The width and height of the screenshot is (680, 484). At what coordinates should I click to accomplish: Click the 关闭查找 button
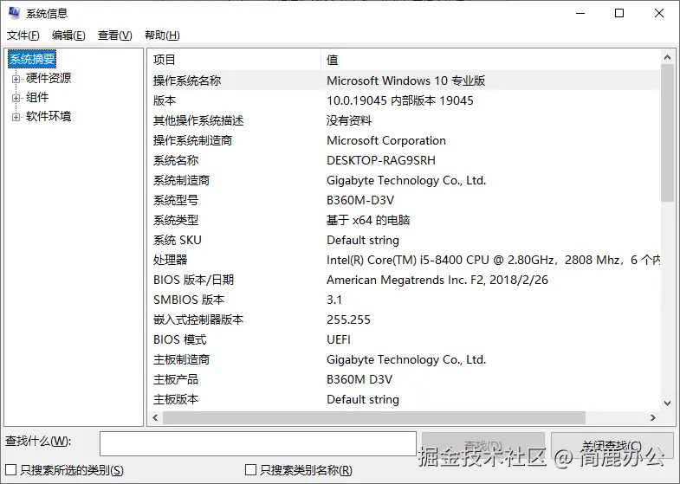coord(612,445)
